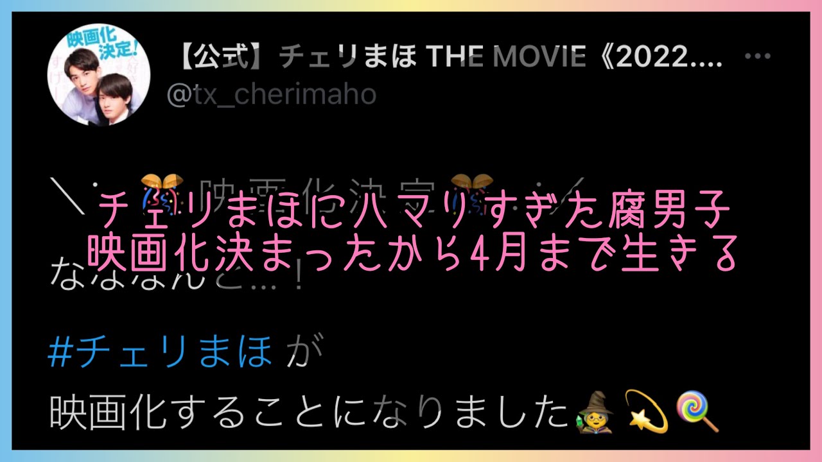Viewport: 822px width, 462px height.
Task: Click the ななななんと…! tweet line
Action: click(x=176, y=279)
